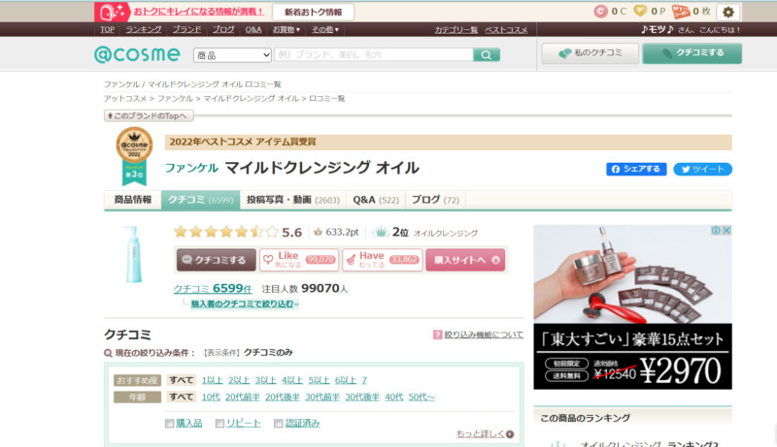Click the green クチコミする header button
Screen dimensions: 777x447
tap(693, 53)
